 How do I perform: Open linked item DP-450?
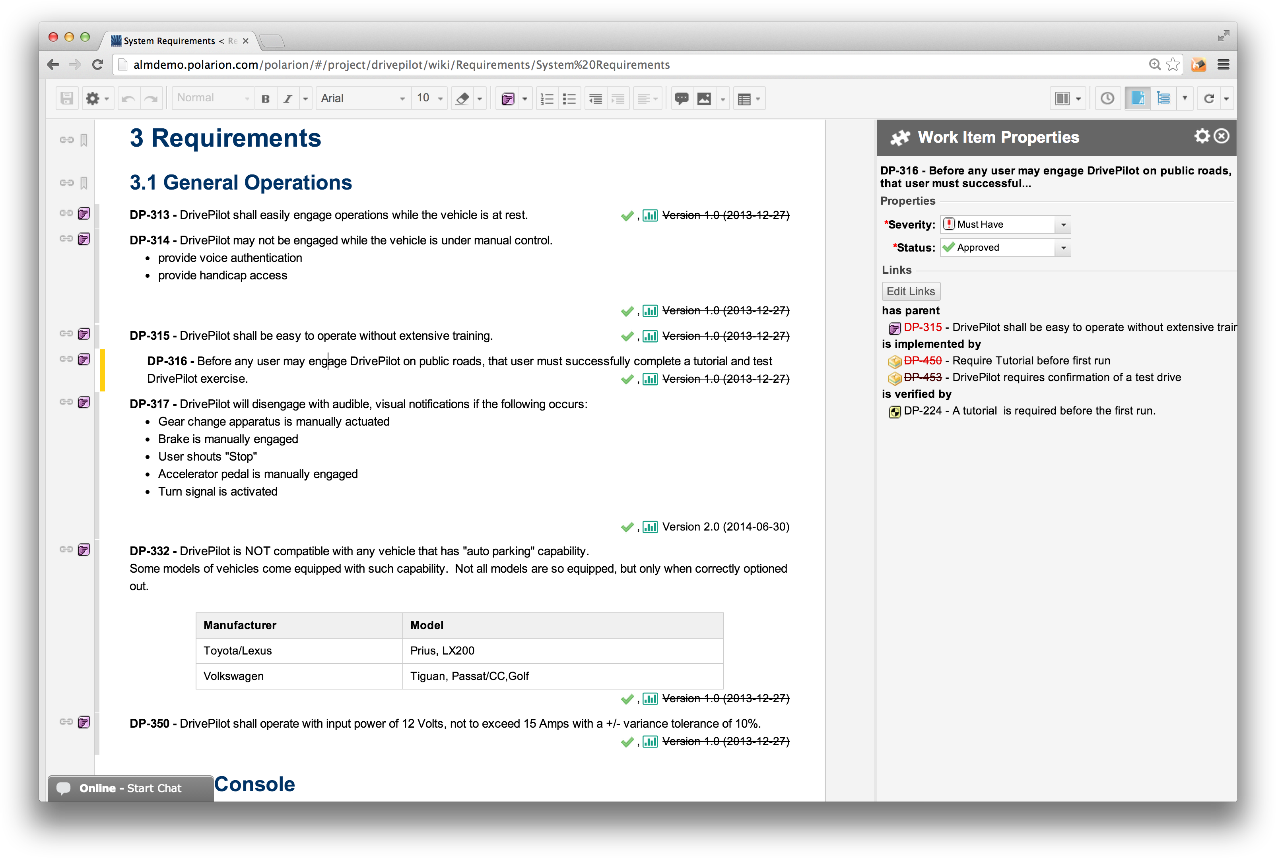point(923,360)
